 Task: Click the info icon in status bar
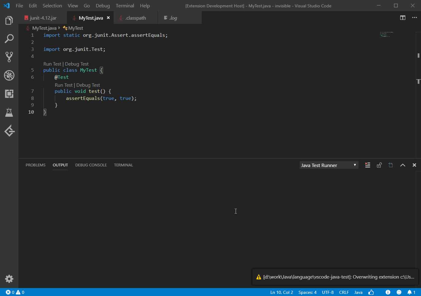point(388,292)
